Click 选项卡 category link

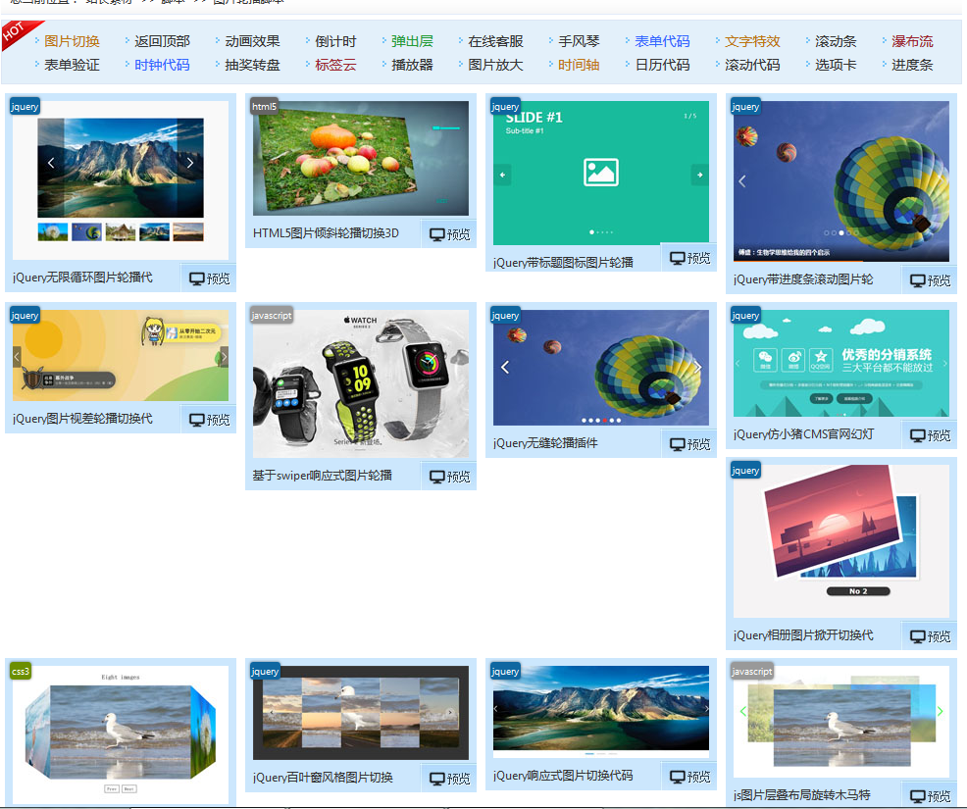tap(836, 65)
